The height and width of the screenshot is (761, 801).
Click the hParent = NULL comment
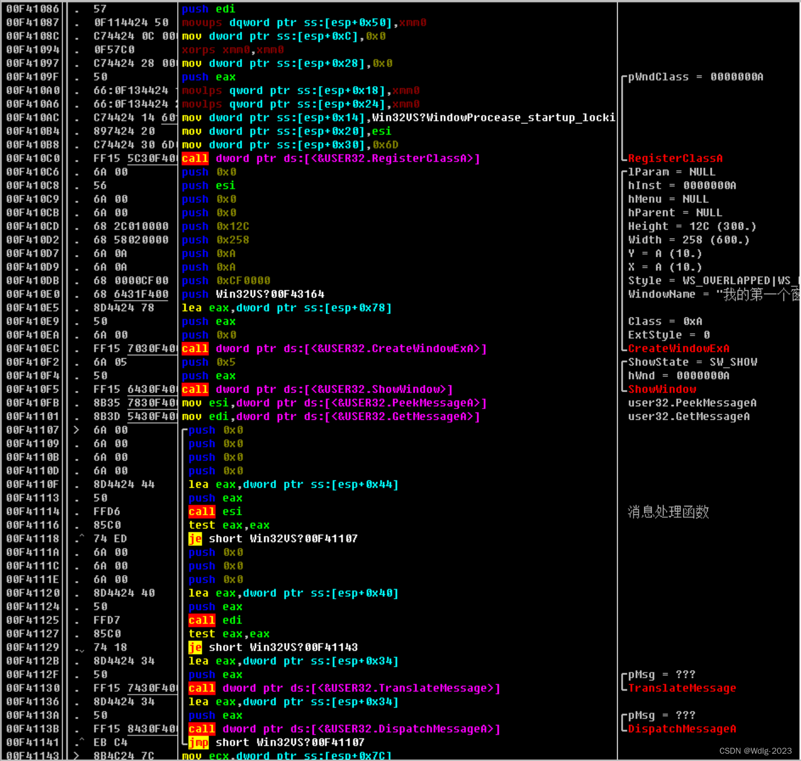pos(675,213)
